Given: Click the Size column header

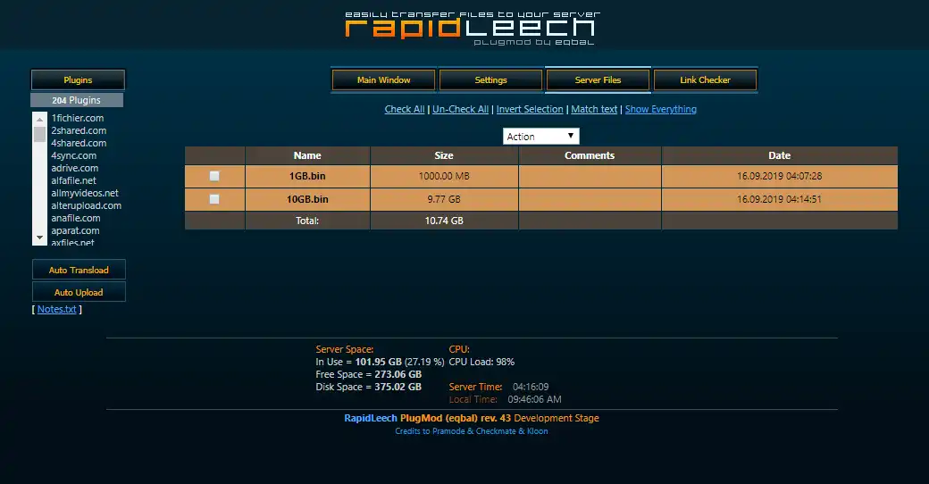Looking at the screenshot, I should coord(444,155).
